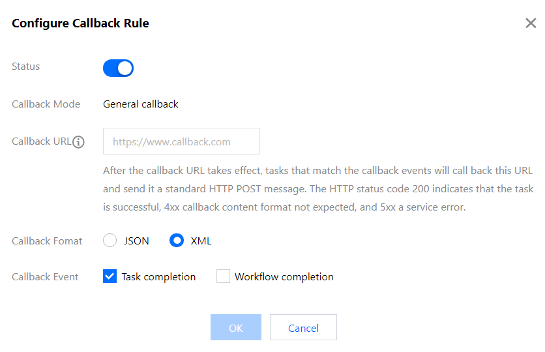Click the "Task completion" label text
This screenshot has width=545, height=352.
158,277
